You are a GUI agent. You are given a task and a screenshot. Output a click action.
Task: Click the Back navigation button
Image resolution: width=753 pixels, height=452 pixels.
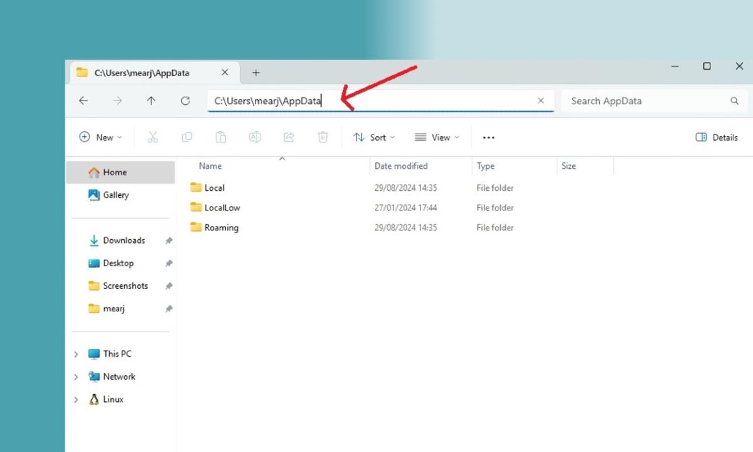(x=83, y=100)
